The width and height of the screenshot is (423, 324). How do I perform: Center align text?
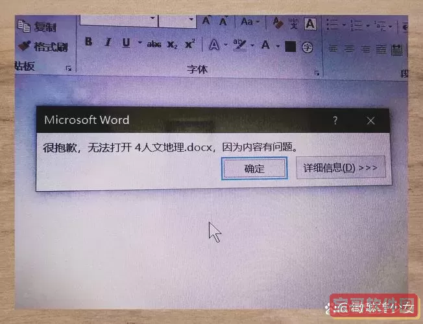pyautogui.click(x=349, y=49)
